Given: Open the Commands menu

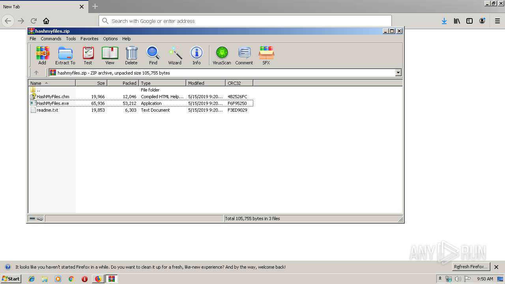Looking at the screenshot, I should (x=51, y=39).
